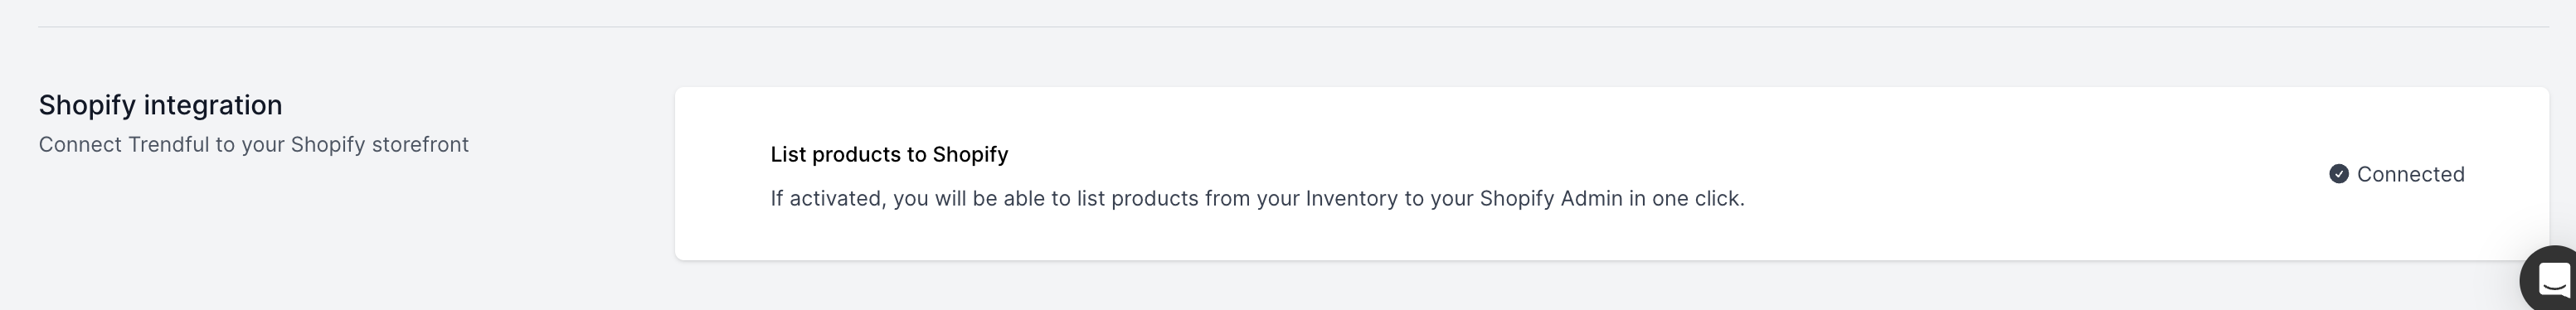Click Shopify Admin in the description text

pos(1551,198)
